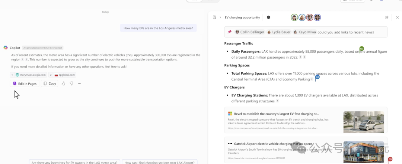Click the EV Charging Stations bold label

[250, 95]
